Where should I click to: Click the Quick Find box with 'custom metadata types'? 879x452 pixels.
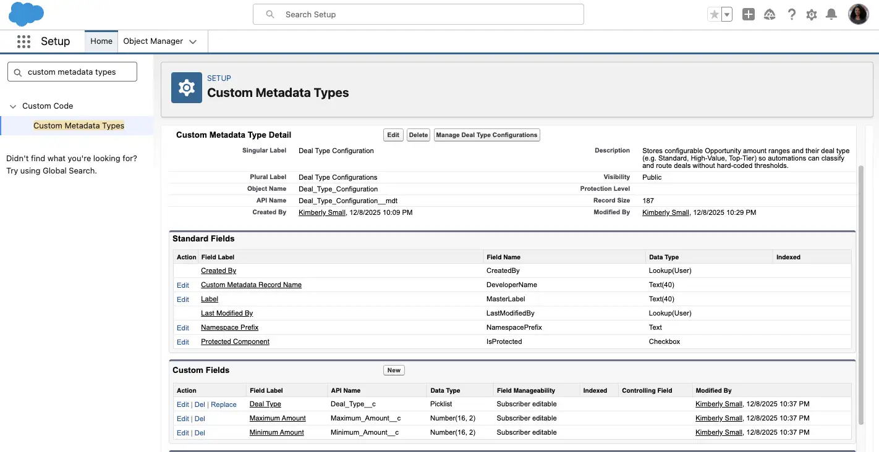pos(72,72)
